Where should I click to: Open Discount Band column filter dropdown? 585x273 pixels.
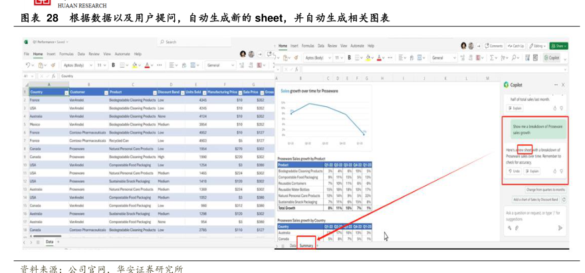(x=182, y=93)
